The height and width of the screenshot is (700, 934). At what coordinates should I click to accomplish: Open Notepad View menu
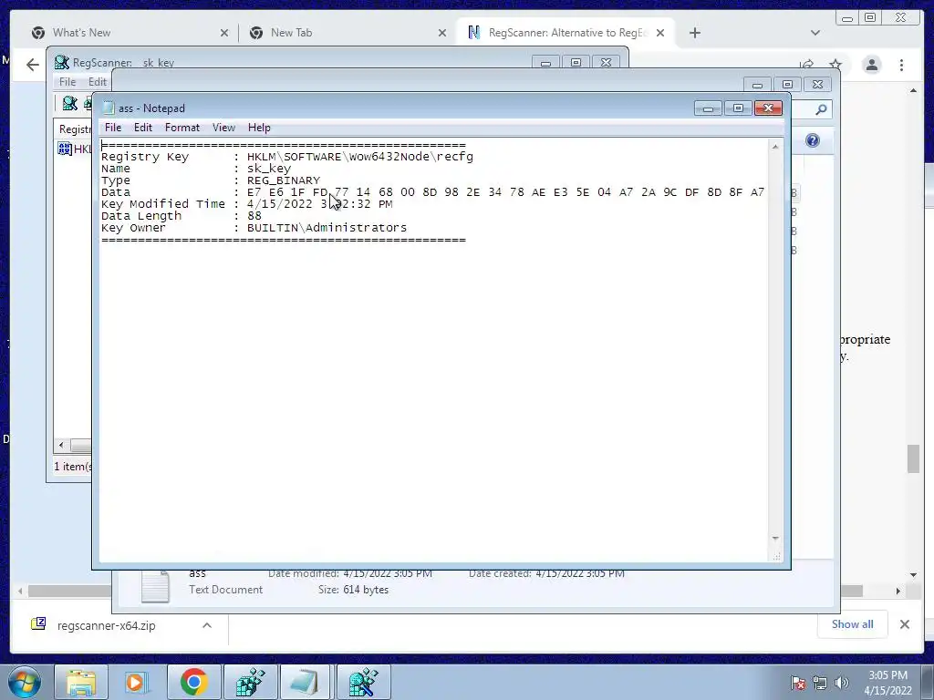223,128
